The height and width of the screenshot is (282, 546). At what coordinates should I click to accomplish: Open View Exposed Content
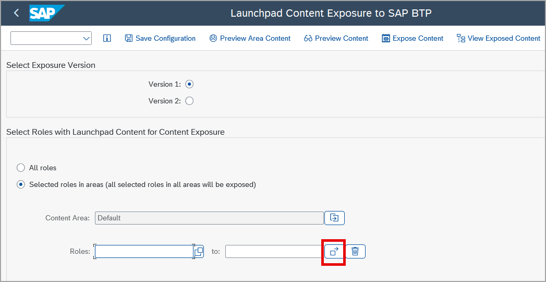(499, 38)
